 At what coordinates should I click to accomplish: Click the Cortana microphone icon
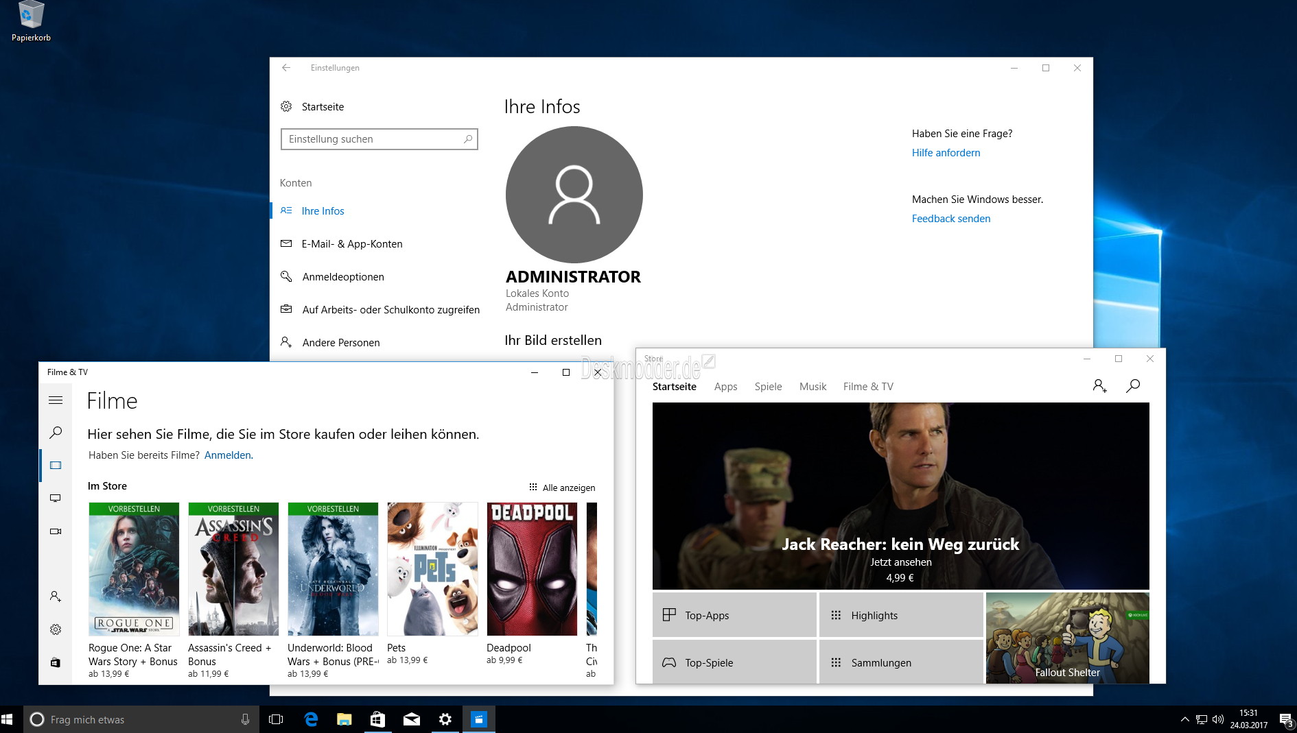(x=245, y=719)
